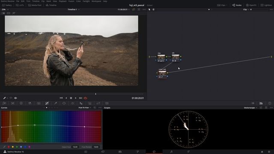Open the viewer options three-dot menu
The image size is (274, 154).
tap(144, 9)
